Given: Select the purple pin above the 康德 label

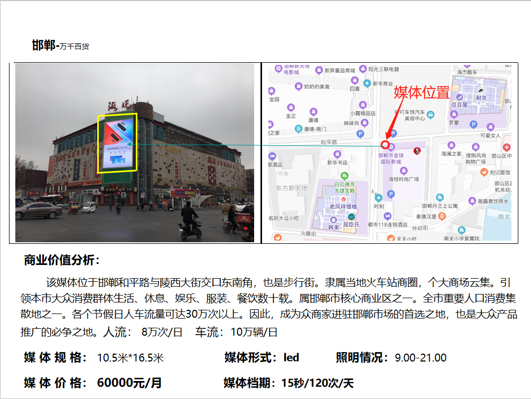Looking at the screenshot, I should (x=313, y=111).
